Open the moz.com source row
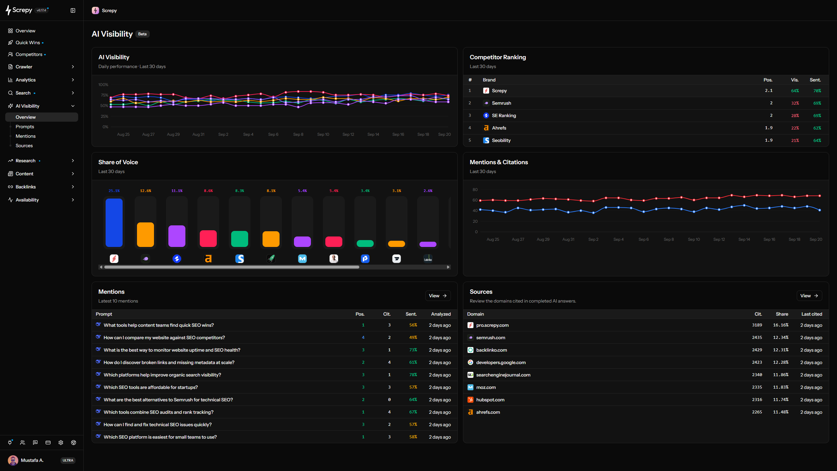Viewport: 837px width, 471px height. (646, 387)
